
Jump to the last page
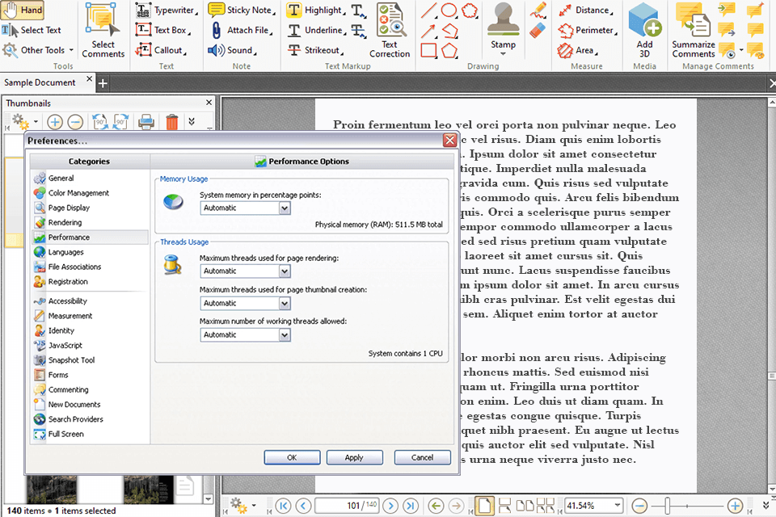pos(411,506)
